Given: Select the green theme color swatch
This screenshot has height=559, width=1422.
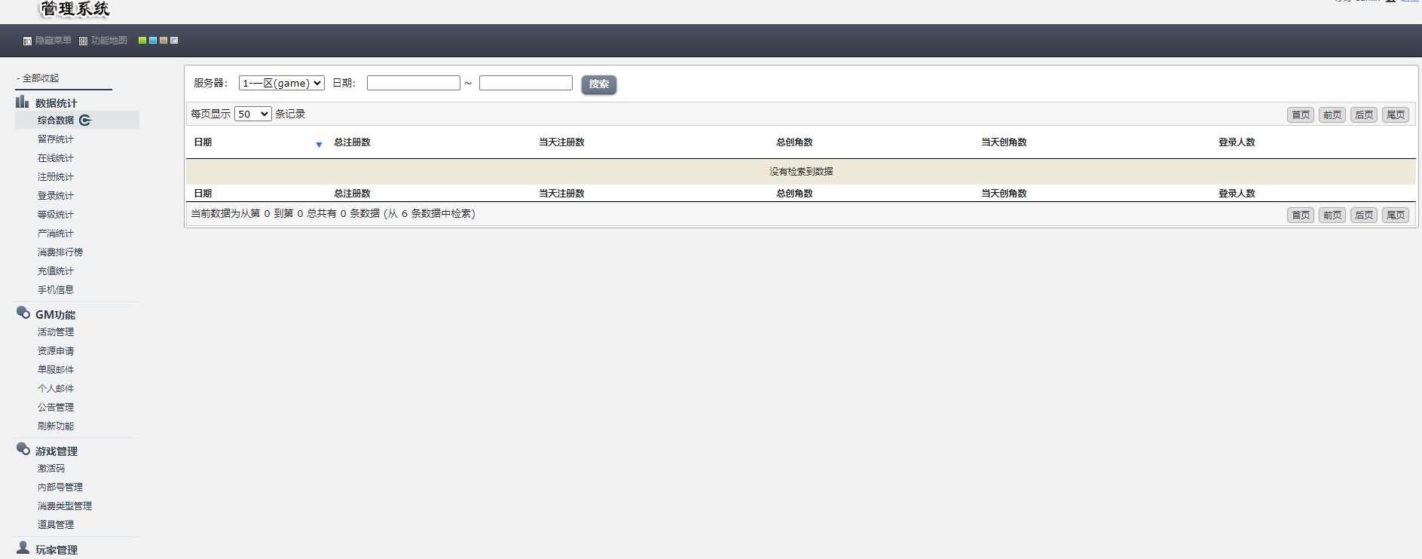Looking at the screenshot, I should click(142, 41).
